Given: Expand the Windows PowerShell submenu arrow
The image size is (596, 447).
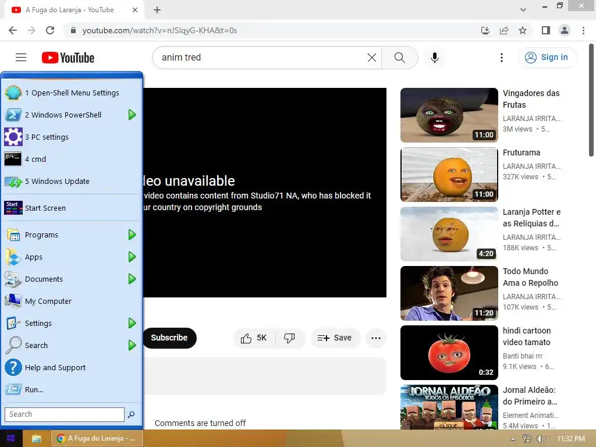Looking at the screenshot, I should (x=132, y=115).
